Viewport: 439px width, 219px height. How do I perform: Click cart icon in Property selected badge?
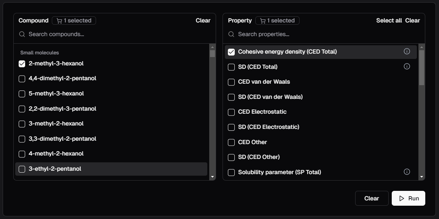pos(263,21)
